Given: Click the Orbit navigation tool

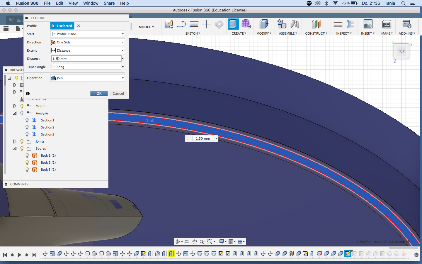Looking at the screenshot, I should coord(178,242).
